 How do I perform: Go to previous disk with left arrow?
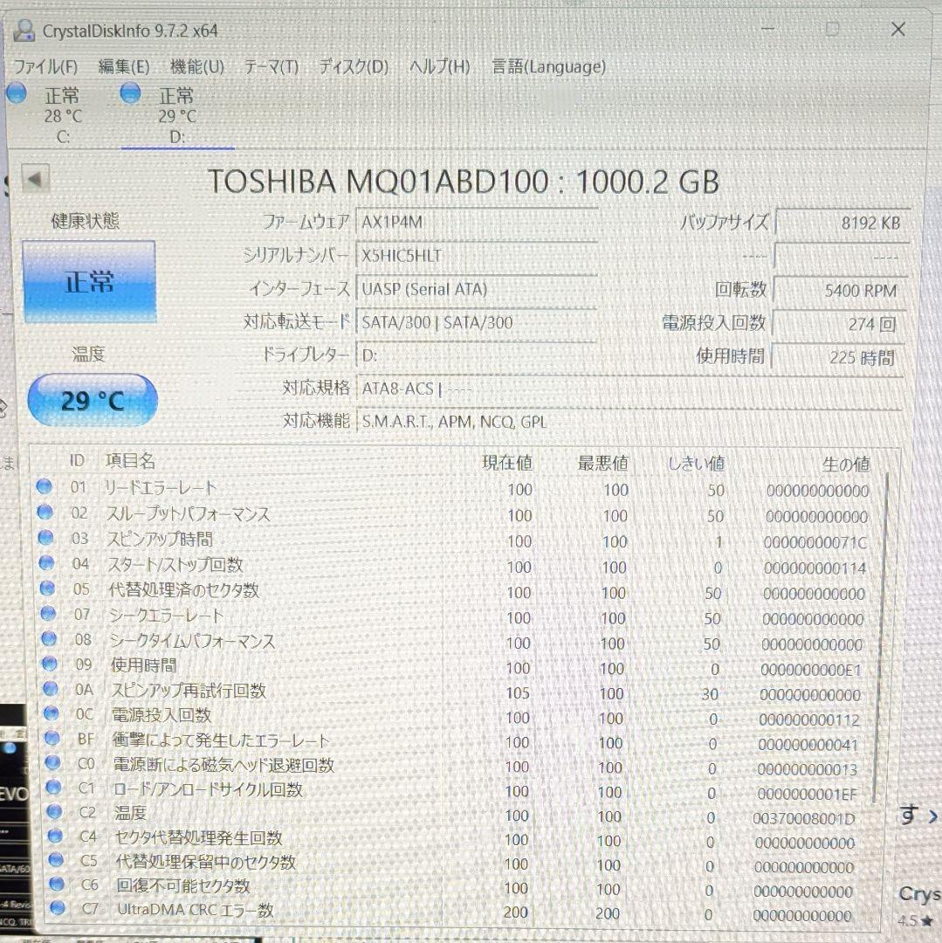pos(35,178)
